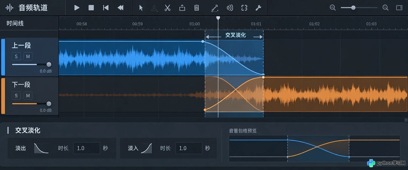Click the dimmed tool beside the pointer

tap(154, 8)
